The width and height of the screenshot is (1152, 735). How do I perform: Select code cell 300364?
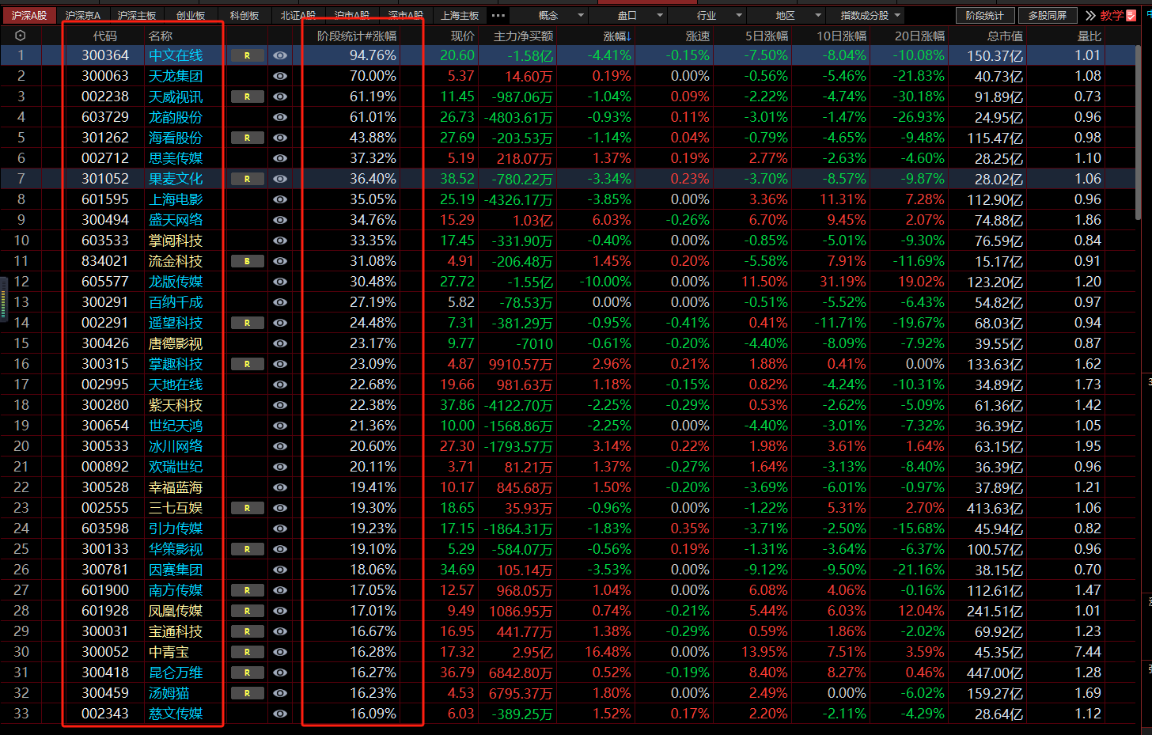(x=105, y=55)
